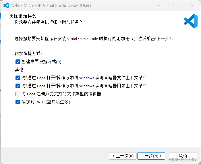Go back with the 上一步(B) button
The image size is (201, 164).
click(123, 156)
